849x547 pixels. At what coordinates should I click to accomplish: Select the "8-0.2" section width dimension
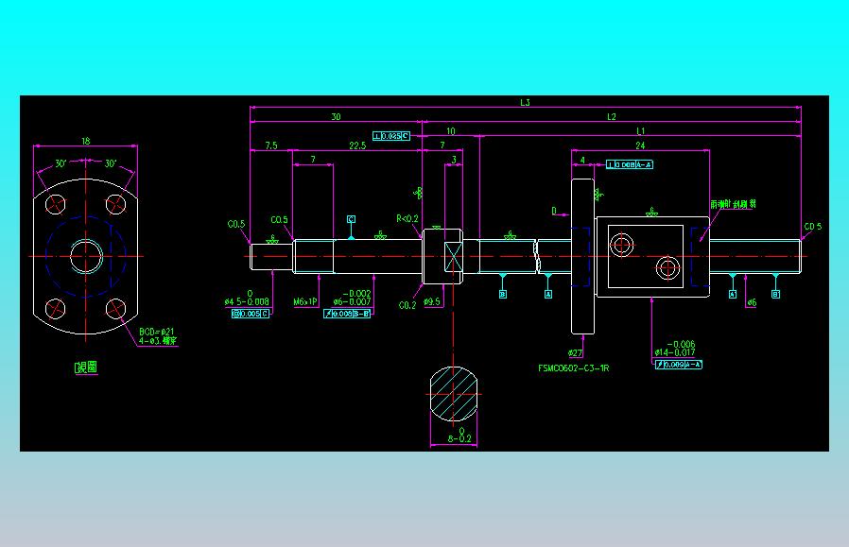pyautogui.click(x=459, y=438)
